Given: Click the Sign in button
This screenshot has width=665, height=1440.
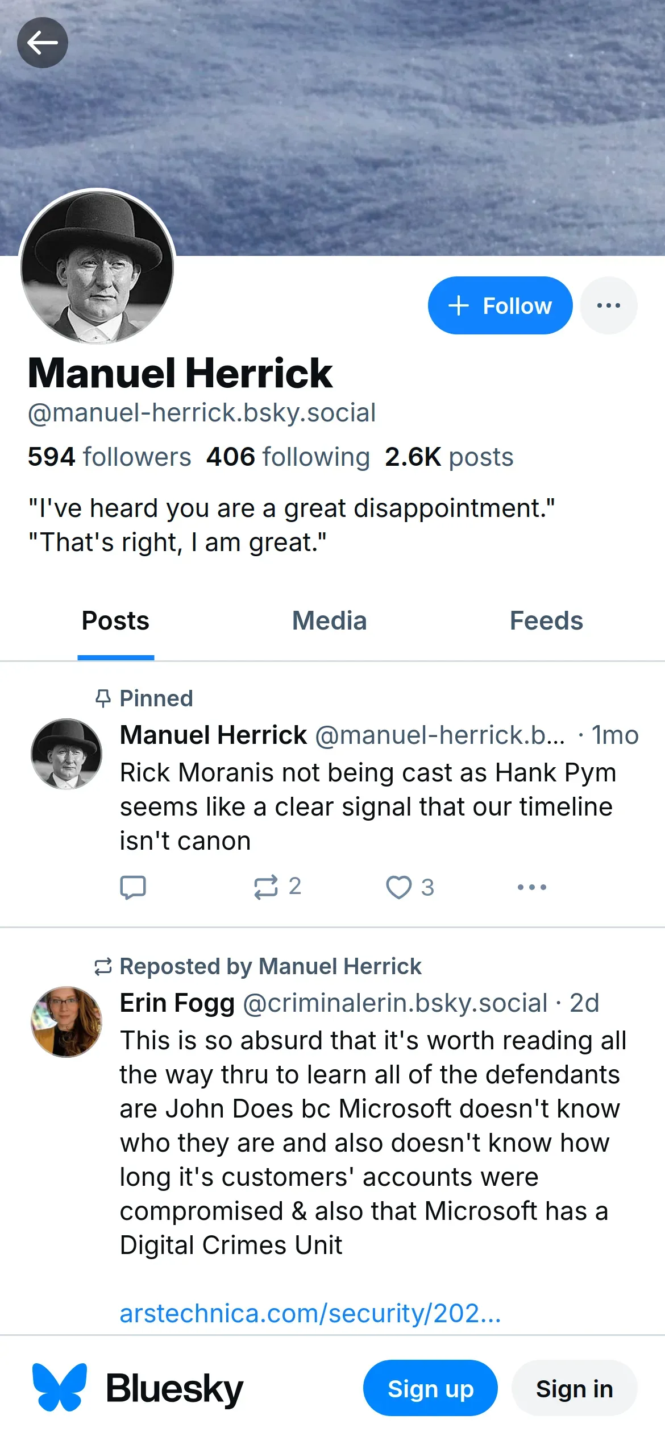Looking at the screenshot, I should click(x=574, y=1388).
